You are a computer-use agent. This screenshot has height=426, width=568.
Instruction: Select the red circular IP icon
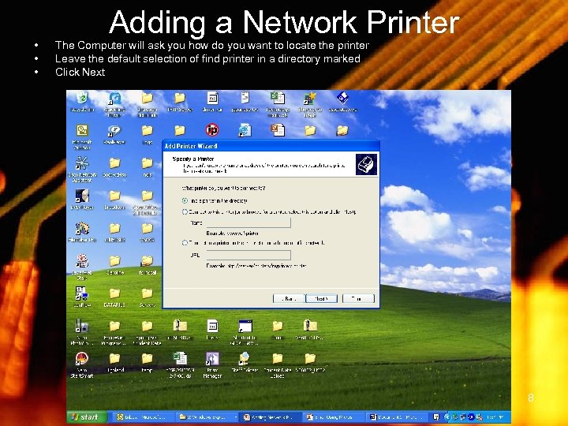(212, 129)
